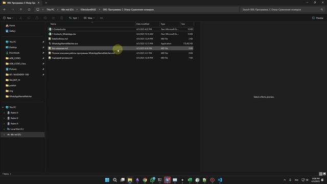Refresh the current folder view
The image size is (327, 184).
pyautogui.click(x=29, y=10)
